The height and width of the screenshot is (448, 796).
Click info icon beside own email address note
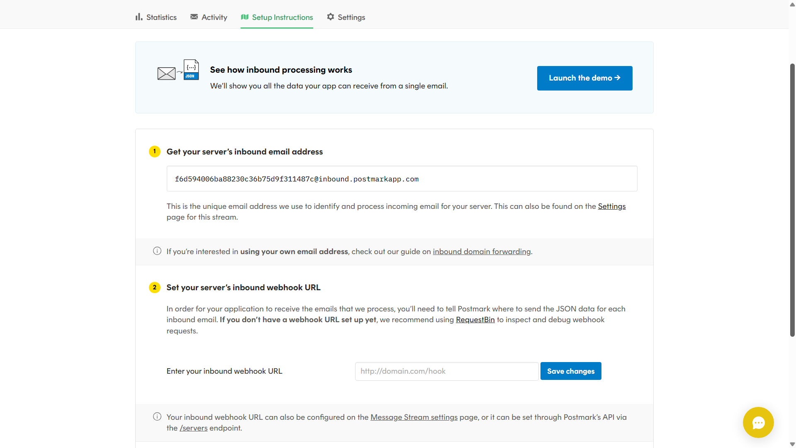(x=157, y=251)
